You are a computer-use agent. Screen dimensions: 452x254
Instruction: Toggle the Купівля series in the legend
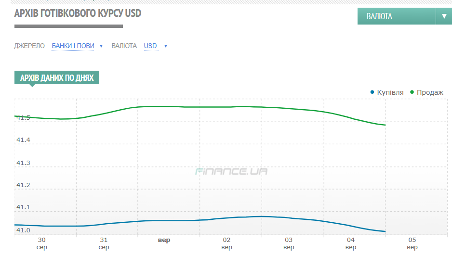(x=390, y=92)
